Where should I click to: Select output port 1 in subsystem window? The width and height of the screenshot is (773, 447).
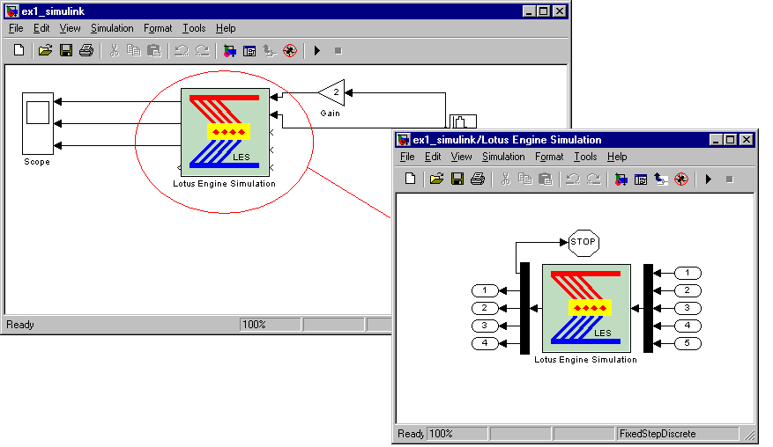click(x=485, y=290)
